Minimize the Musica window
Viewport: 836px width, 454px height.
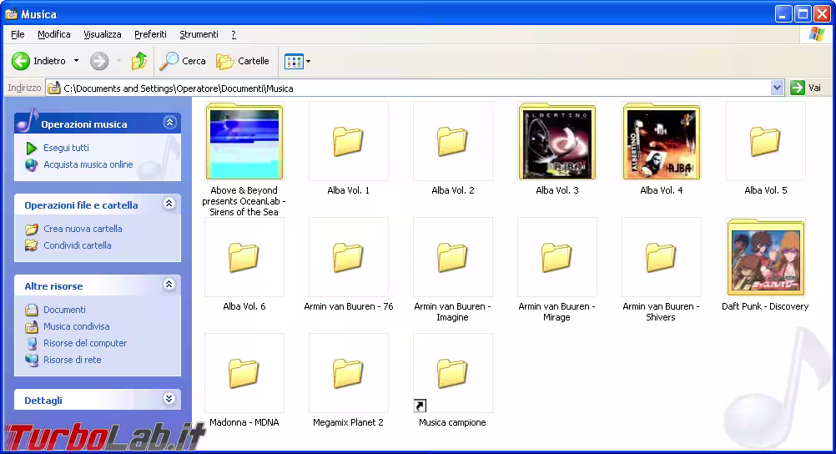pos(783,14)
